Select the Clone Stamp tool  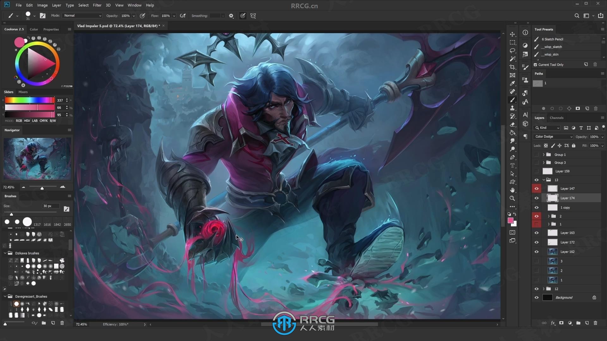click(x=512, y=108)
